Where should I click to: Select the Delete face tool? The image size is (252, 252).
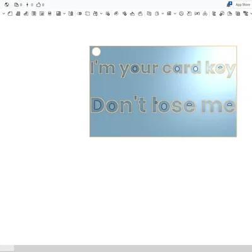click(125, 14)
